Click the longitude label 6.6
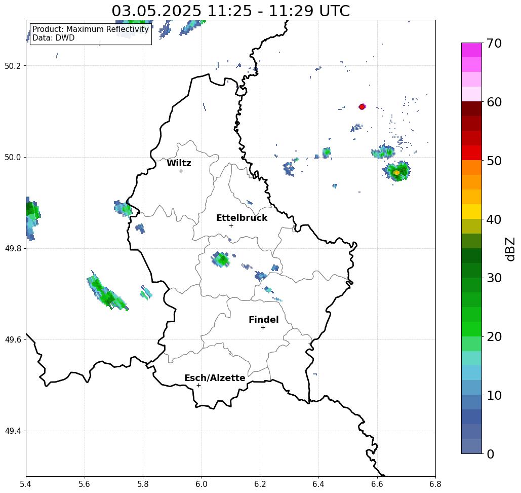Screen dimensions: 521x493 [377, 484]
